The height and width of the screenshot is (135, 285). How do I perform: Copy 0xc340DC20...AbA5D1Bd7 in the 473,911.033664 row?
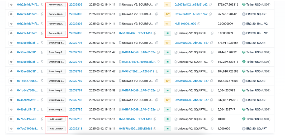pos(212,43)
